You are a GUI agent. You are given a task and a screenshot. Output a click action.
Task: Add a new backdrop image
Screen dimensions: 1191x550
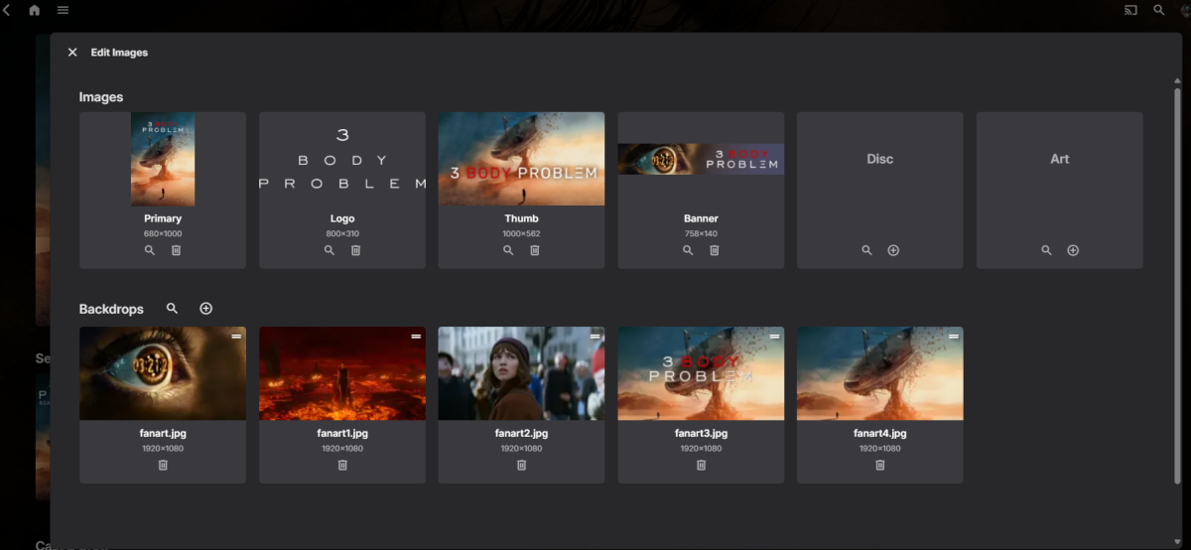(206, 309)
